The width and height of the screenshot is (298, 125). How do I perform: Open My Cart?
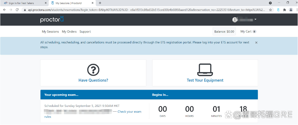point(248,31)
